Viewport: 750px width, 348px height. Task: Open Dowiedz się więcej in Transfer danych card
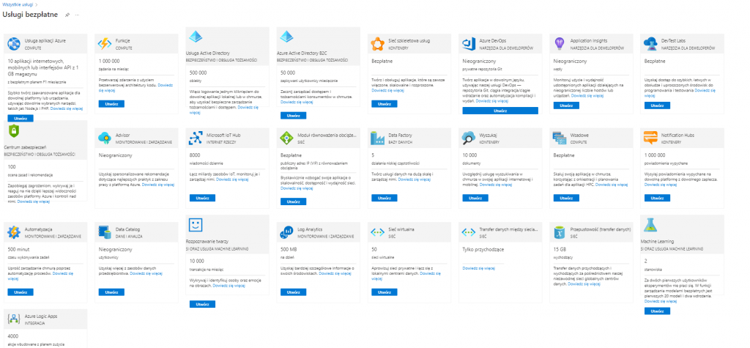coord(479,269)
